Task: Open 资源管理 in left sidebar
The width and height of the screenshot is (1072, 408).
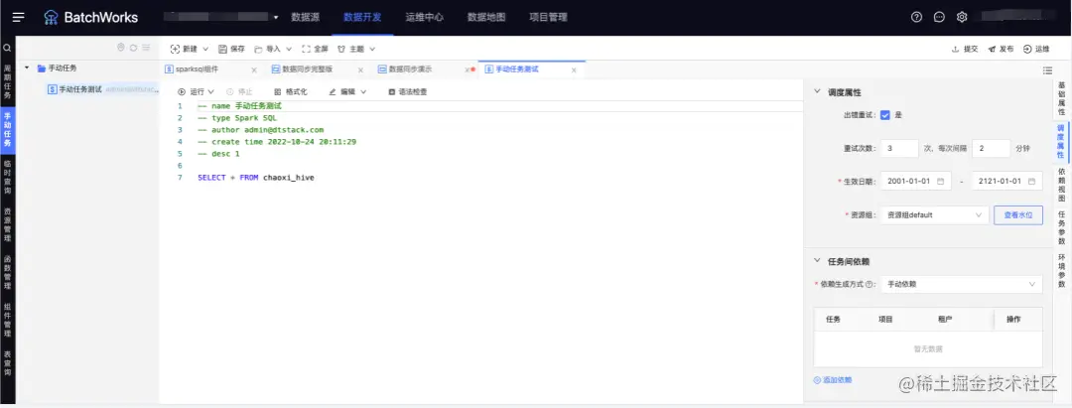Action: [x=8, y=224]
